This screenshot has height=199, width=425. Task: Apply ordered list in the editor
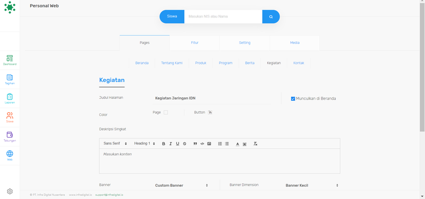pyautogui.click(x=220, y=144)
